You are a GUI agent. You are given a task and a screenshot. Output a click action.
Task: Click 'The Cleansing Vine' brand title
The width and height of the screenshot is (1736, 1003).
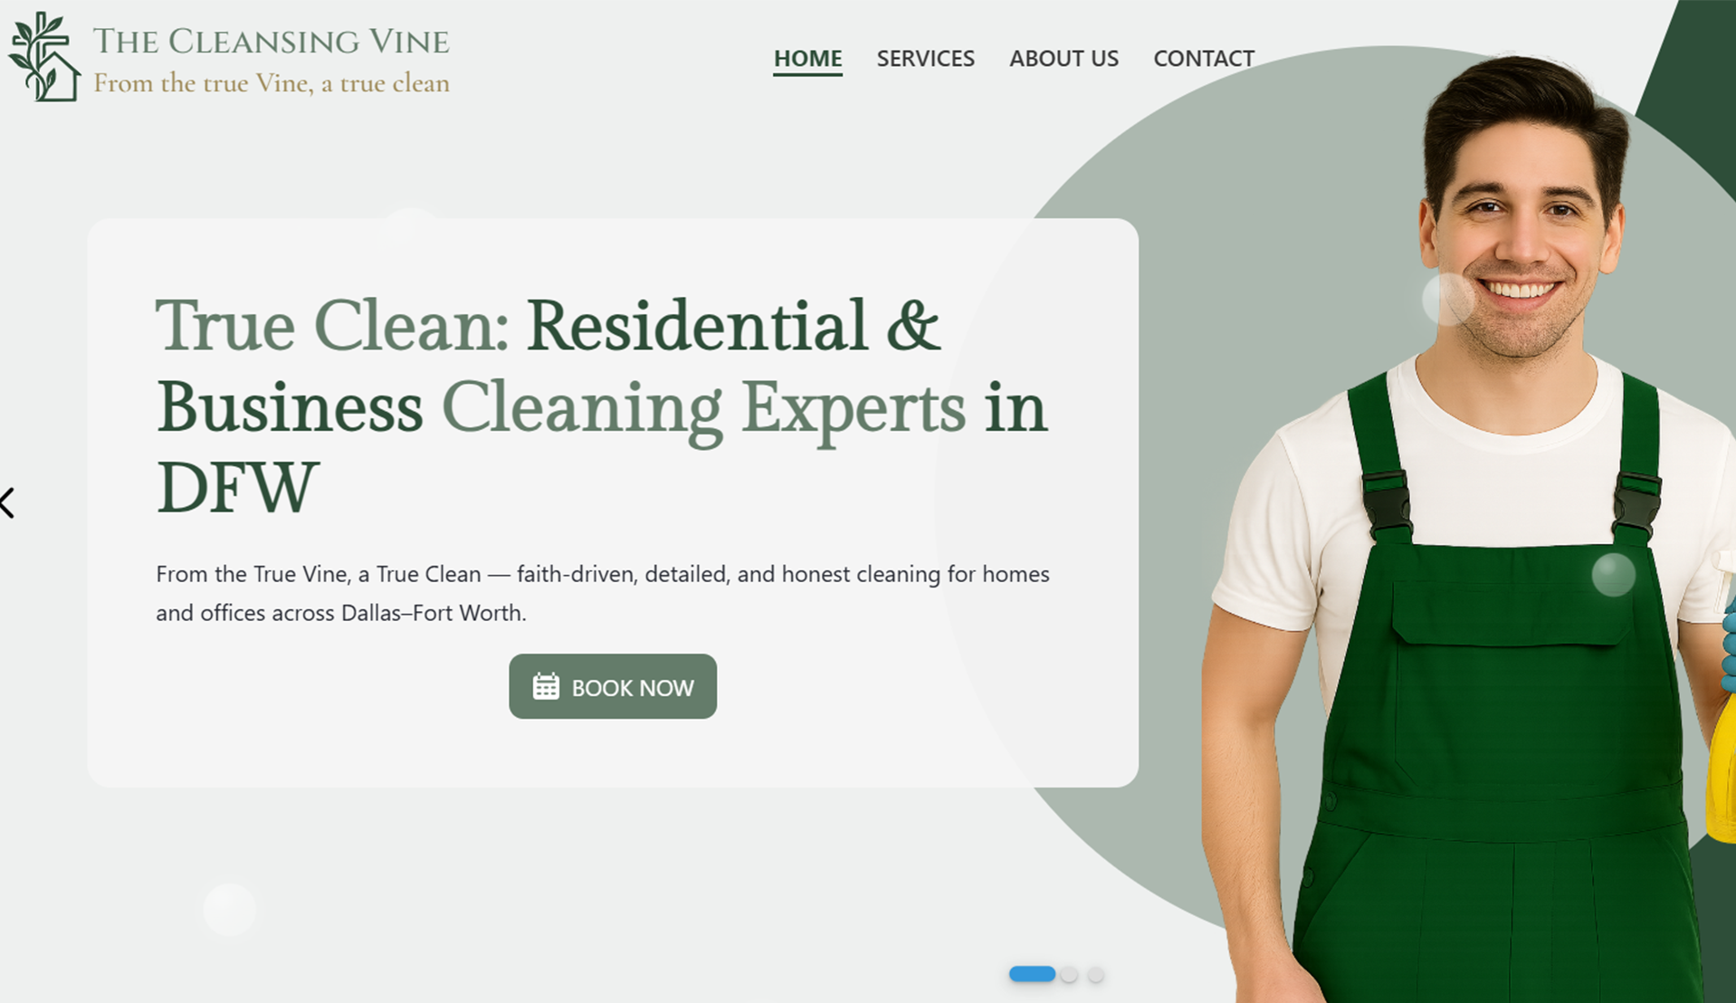click(x=271, y=41)
